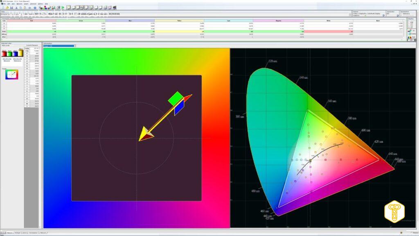This screenshot has width=419, height=236.
Task: Click the Magenta column header
Action: click(x=278, y=20)
